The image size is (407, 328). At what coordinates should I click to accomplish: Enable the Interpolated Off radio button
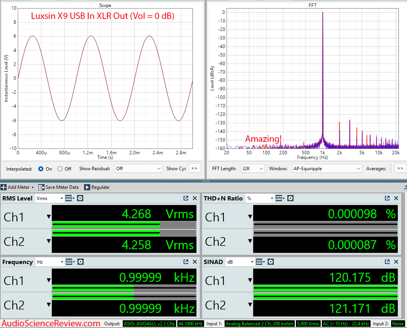click(60, 169)
